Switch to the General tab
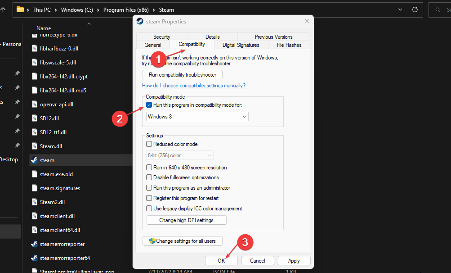The width and height of the screenshot is (451, 273). [x=153, y=45]
